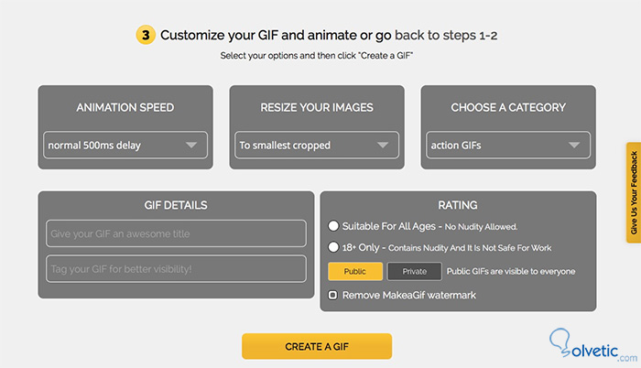
Task: Open the Give Us Your Feedback tab
Action: click(632, 192)
